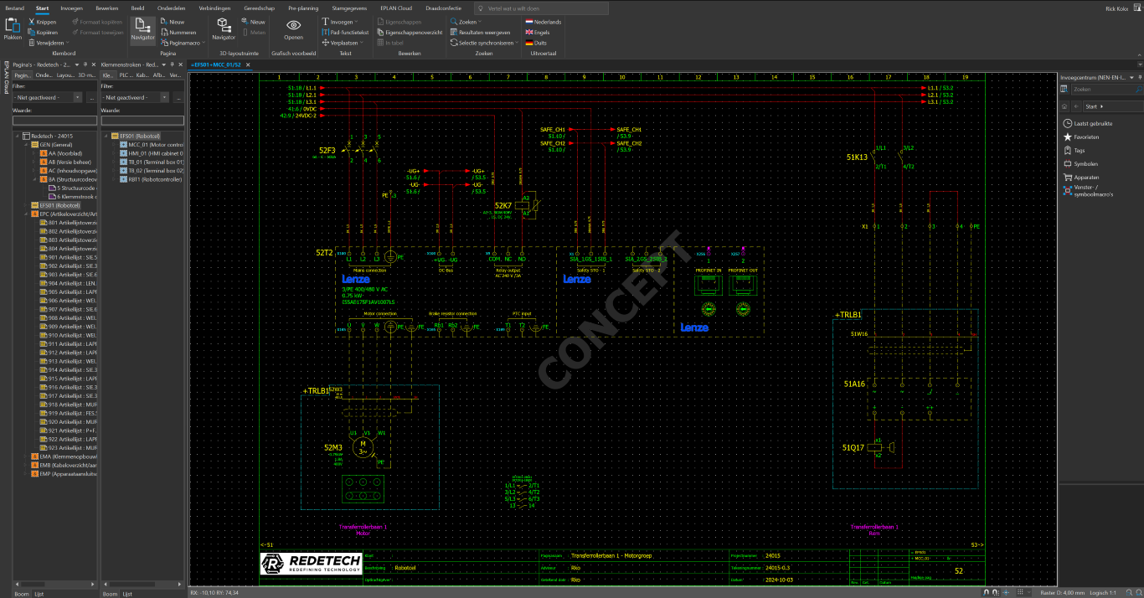1144x598 pixels.
Task: Expand the AB (Versie beheer) tree node
Action: click(x=33, y=162)
